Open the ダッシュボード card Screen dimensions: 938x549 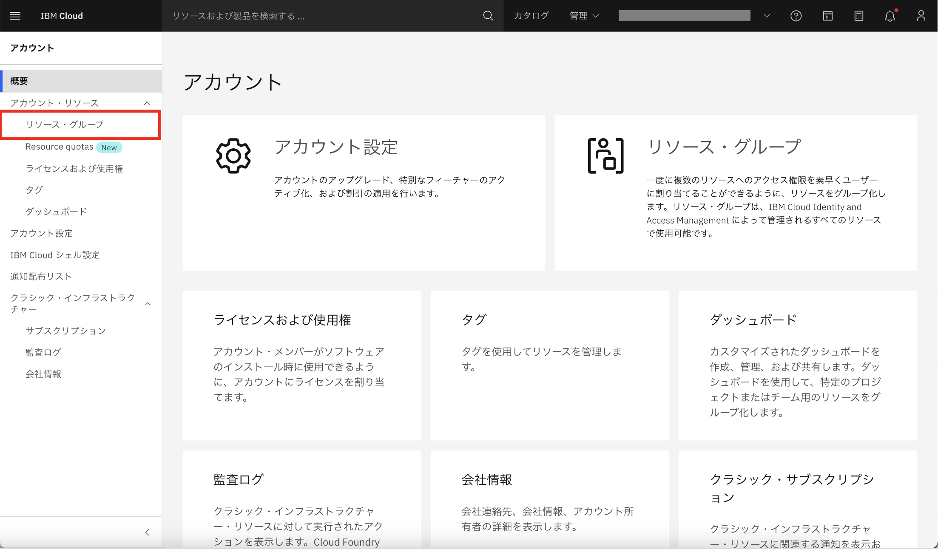click(x=798, y=365)
